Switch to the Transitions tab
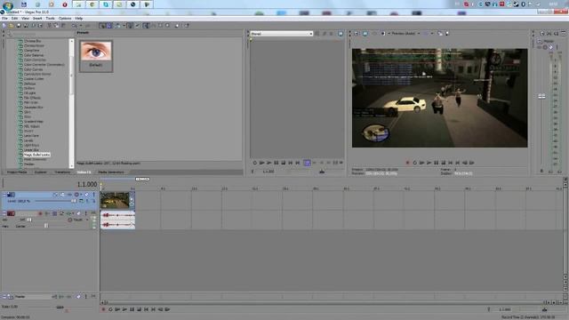This screenshot has height=320, width=569. pos(62,172)
